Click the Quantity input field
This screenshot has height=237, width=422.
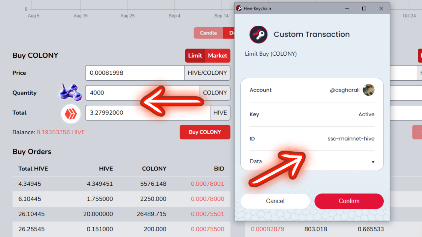tap(142, 93)
